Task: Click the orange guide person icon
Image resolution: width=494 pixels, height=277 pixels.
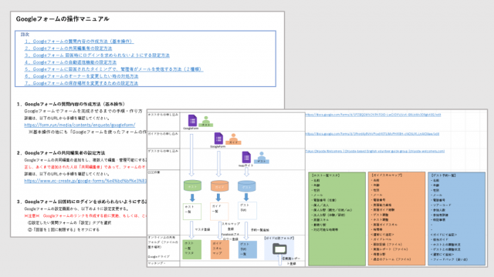Action: pyautogui.click(x=233, y=139)
